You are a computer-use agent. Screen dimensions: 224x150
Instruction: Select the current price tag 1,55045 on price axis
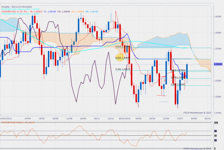pos(218,64)
